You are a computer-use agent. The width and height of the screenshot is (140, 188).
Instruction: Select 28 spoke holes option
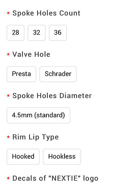(x=15, y=33)
